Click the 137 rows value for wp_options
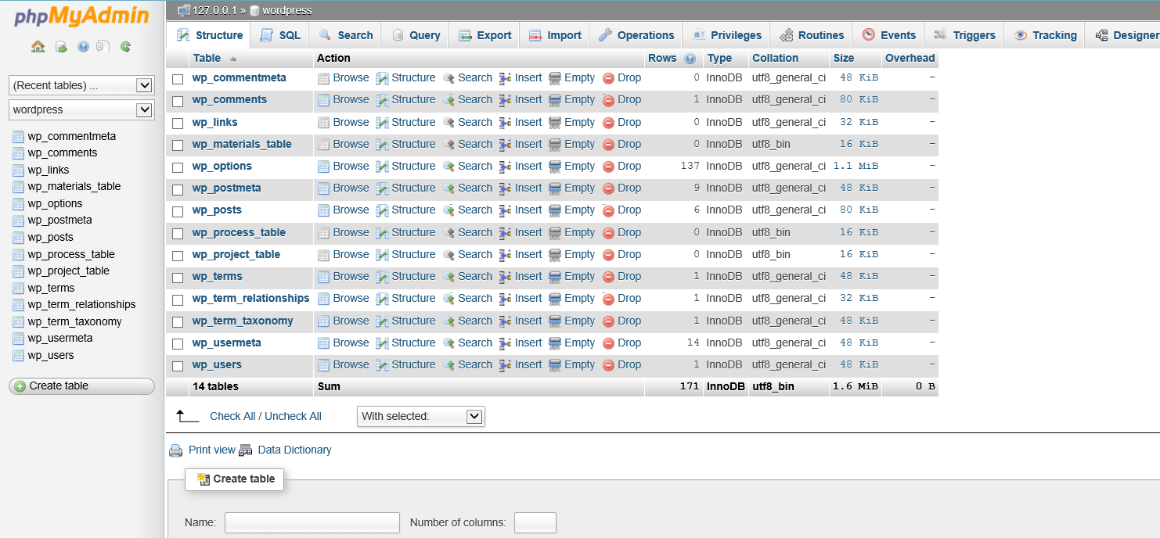 click(690, 167)
